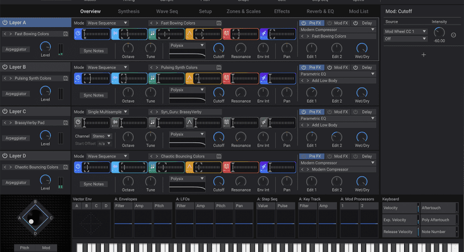Click Layer A Timing lane clock icon
The height and width of the screenshot is (252, 464).
(x=78, y=34)
